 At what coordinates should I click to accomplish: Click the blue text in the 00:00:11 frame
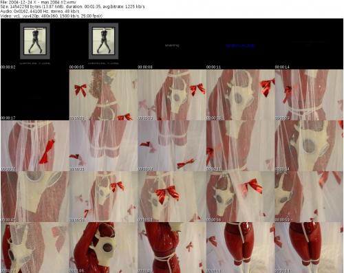(240, 45)
